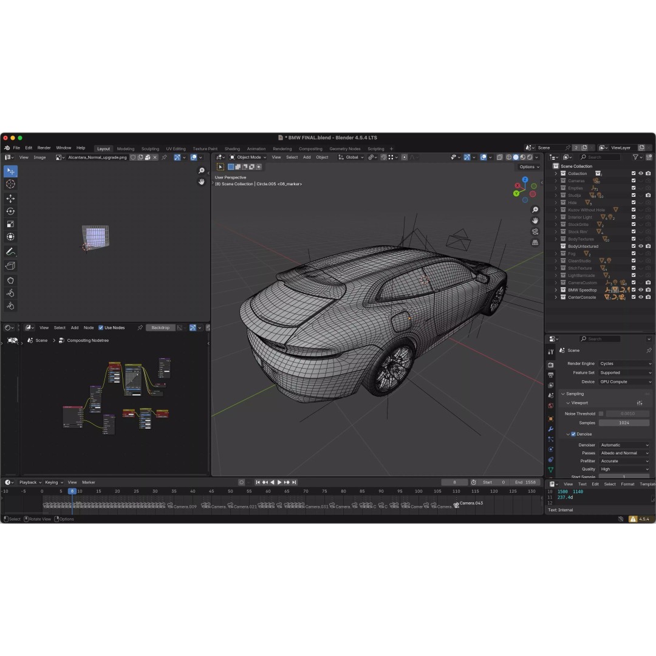656x656 pixels.
Task: Select the Transform tool in left toolbar
Action: point(10,237)
